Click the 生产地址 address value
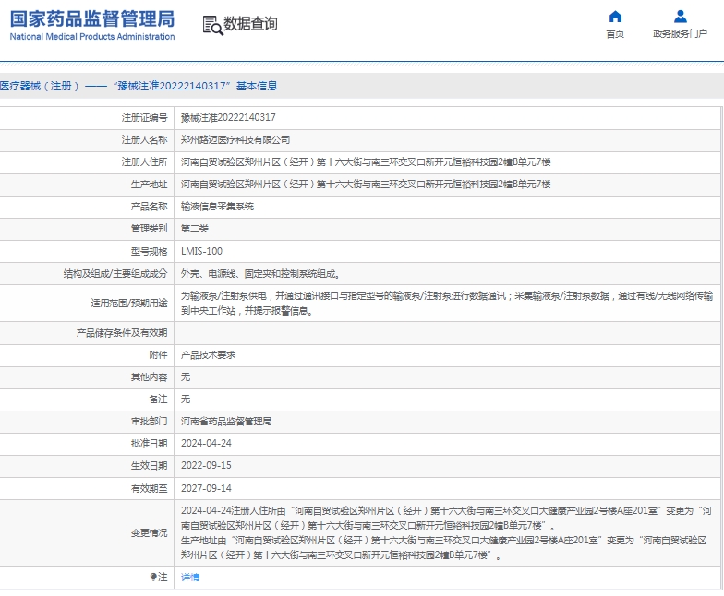 (366, 185)
